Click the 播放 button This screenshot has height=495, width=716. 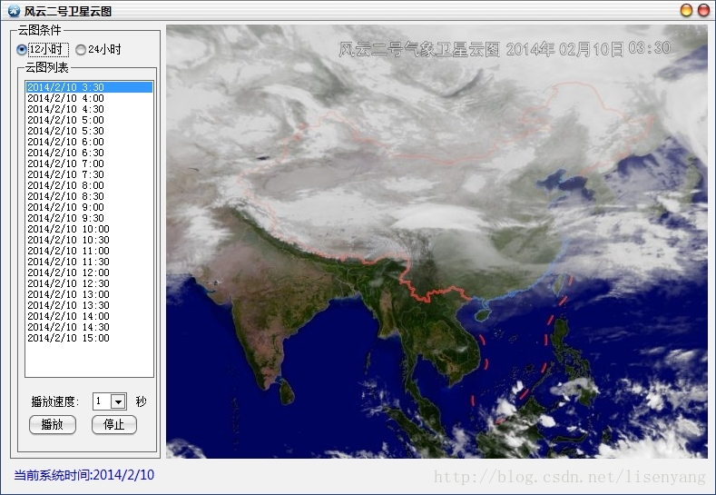pyautogui.click(x=53, y=425)
